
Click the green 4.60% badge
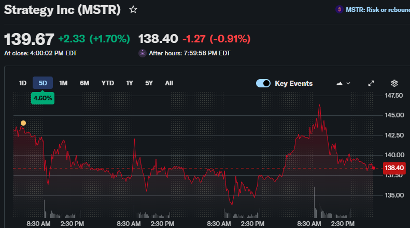point(43,97)
